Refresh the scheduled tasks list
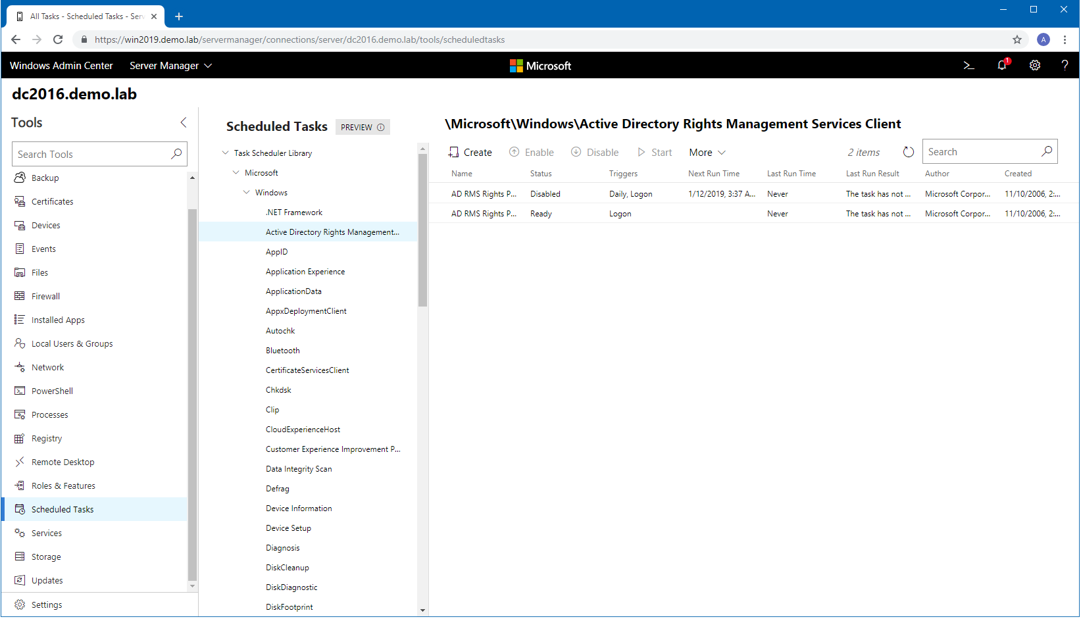This screenshot has height=619, width=1081. pyautogui.click(x=908, y=152)
